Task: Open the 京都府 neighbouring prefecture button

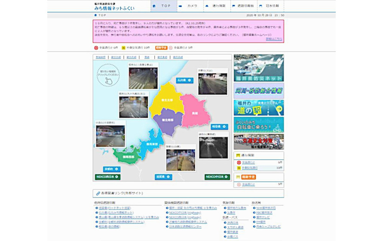Action: (x=112, y=169)
